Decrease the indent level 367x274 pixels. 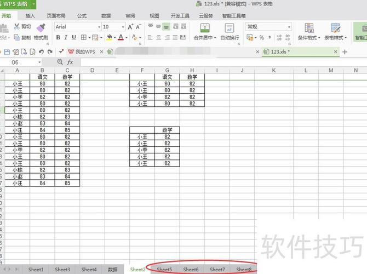pos(175,26)
